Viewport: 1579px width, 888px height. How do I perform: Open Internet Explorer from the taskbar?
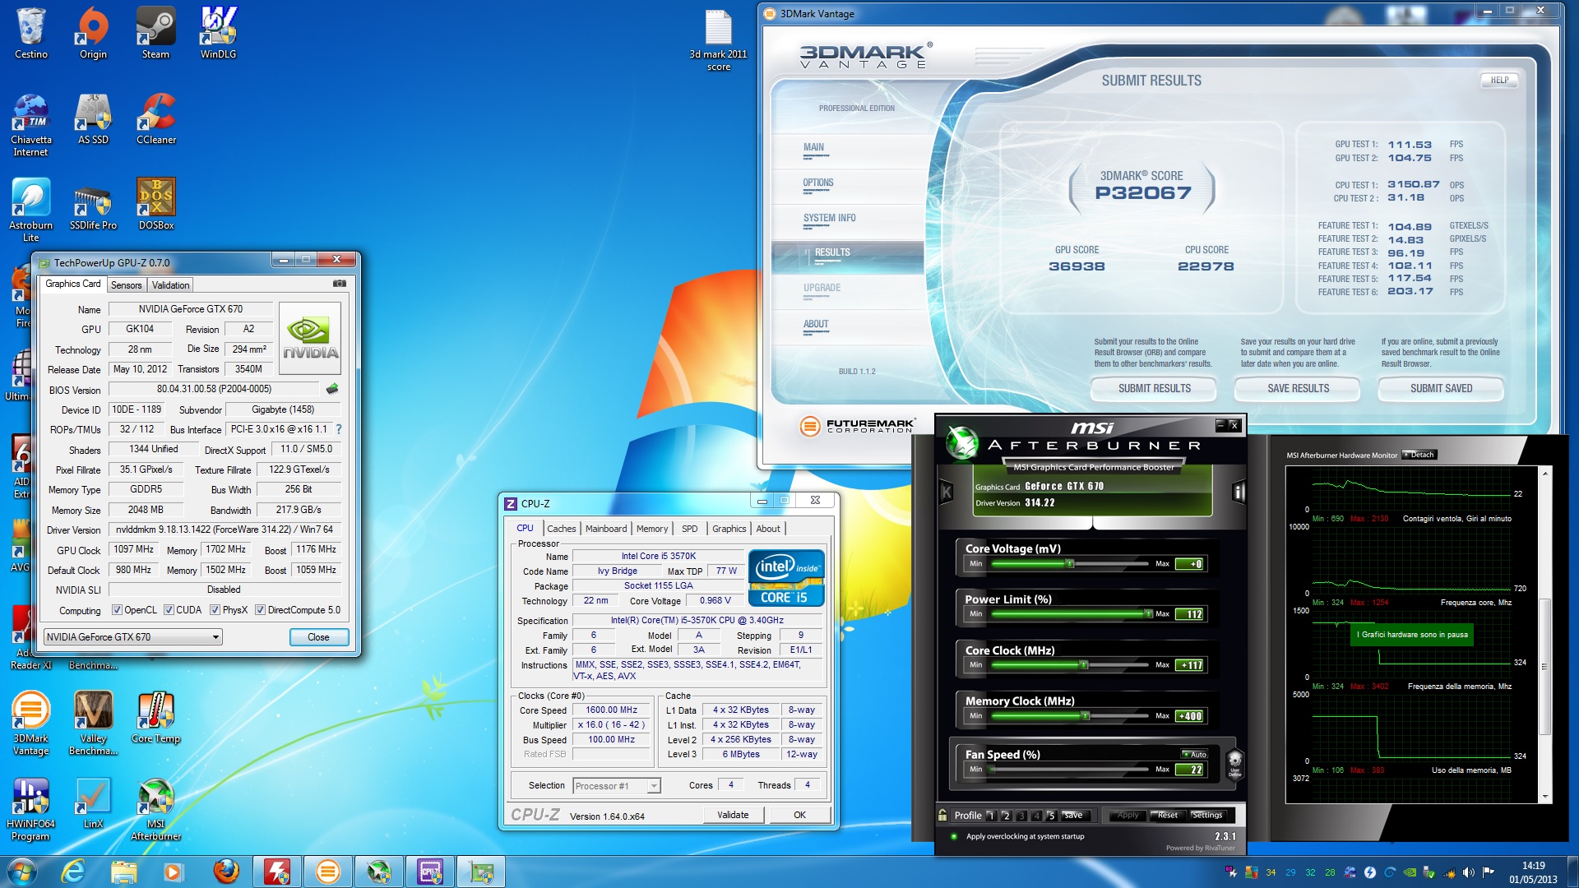pos(73,872)
